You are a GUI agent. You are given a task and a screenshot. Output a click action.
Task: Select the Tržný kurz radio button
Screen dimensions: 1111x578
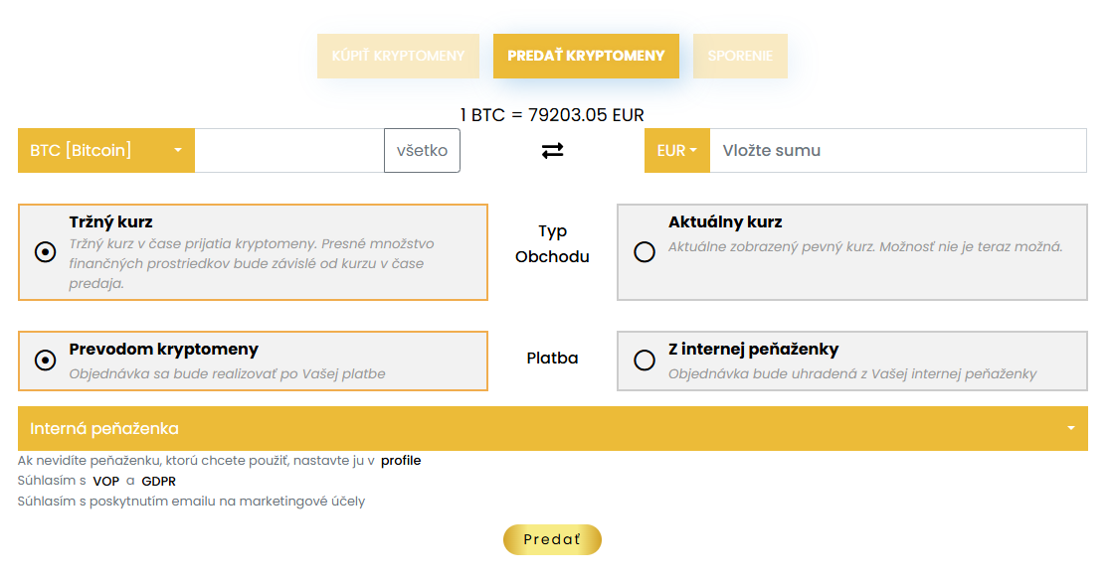[x=45, y=252]
